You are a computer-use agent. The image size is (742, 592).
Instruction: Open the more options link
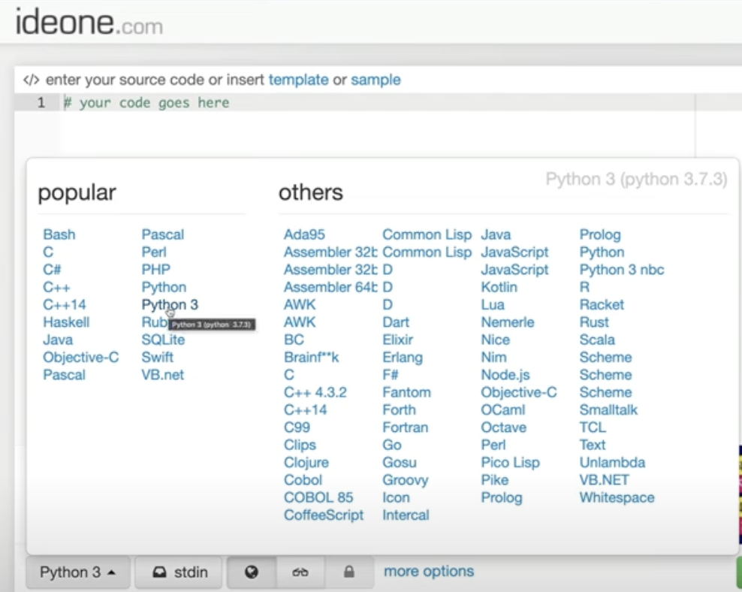[429, 571]
